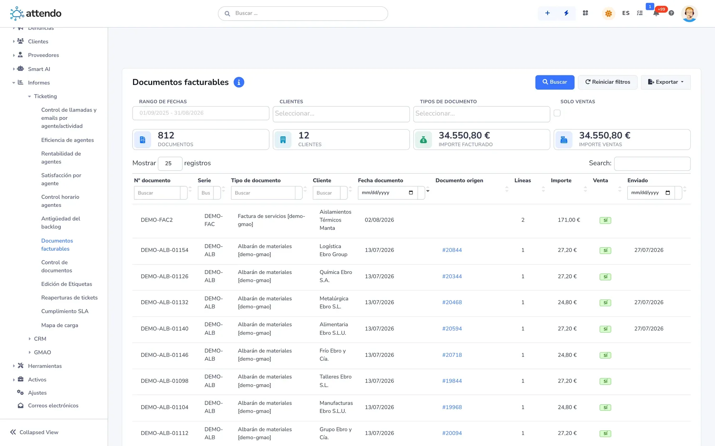The height and width of the screenshot is (446, 715).
Task: Click the Importe ventas cash register icon
Action: click(x=564, y=140)
